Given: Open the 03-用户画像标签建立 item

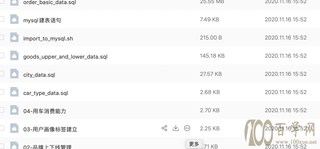Looking at the screenshot, I should click(50, 129).
